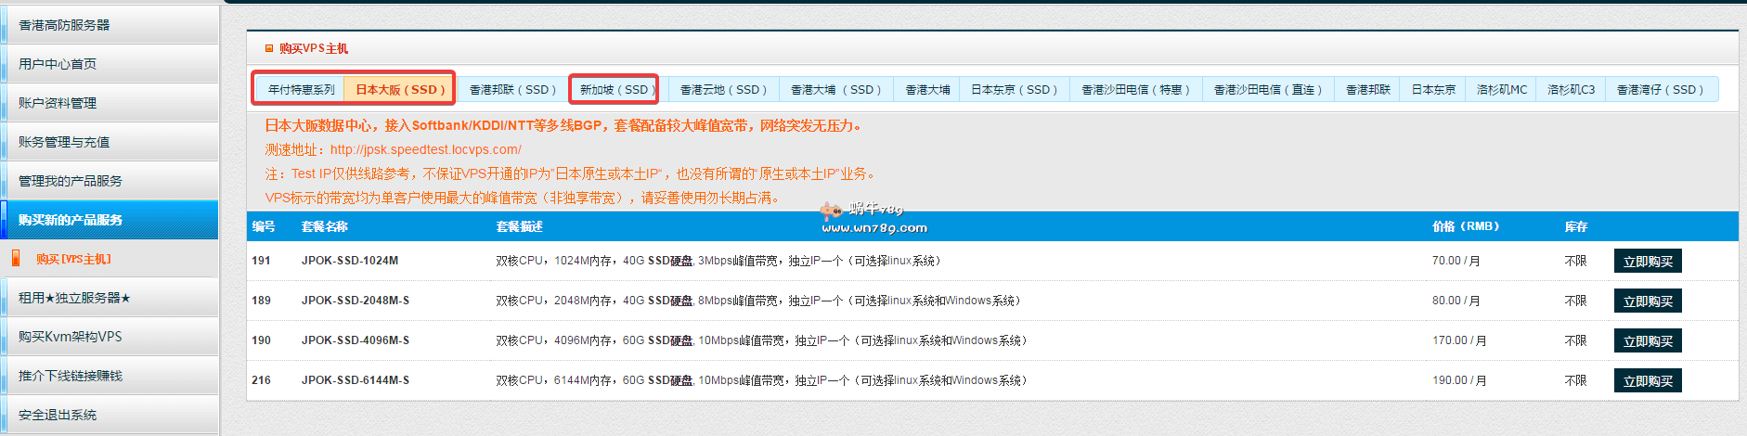Image resolution: width=1747 pixels, height=436 pixels.
Task: Switch to the 洛杉矶MC tab
Action: 1501,90
